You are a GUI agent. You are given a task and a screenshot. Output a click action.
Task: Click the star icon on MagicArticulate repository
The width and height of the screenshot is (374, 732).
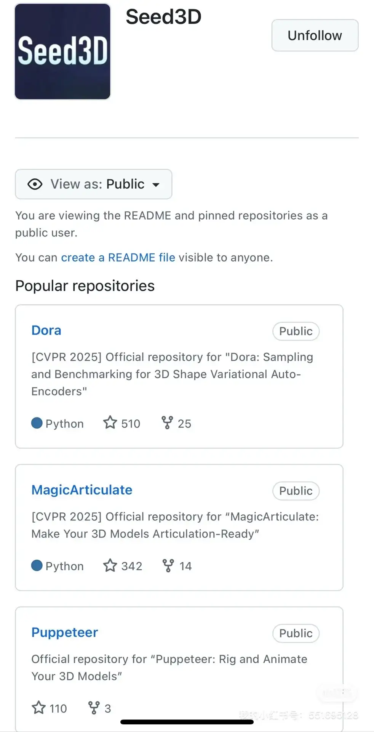pos(110,565)
